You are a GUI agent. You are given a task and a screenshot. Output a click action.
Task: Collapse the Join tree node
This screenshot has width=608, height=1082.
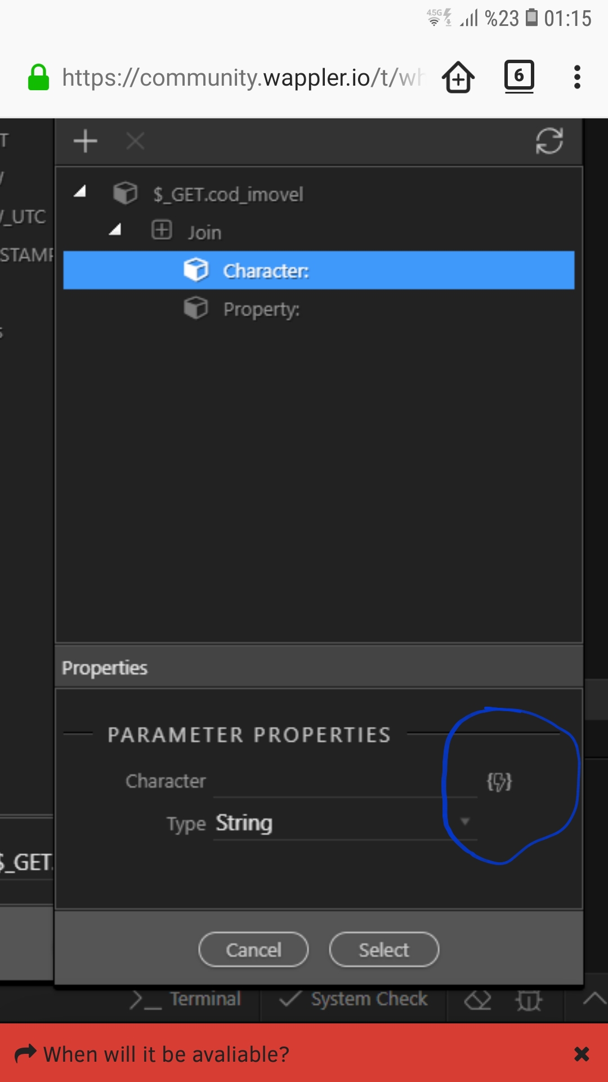pos(115,229)
